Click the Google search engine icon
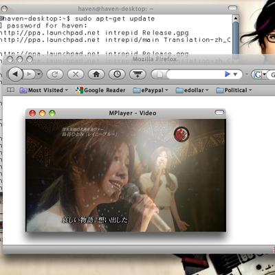 258,74
